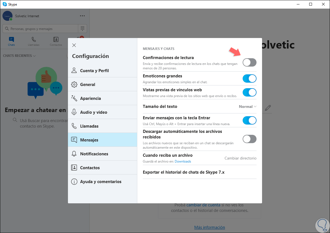Select Apariencia settings section
The height and width of the screenshot is (233, 330).
pos(103,98)
